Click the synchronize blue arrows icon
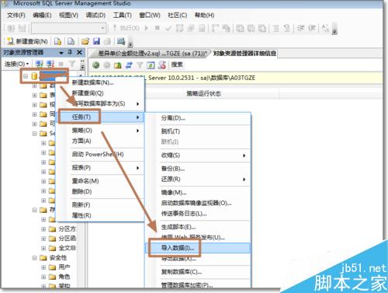 (x=129, y=65)
